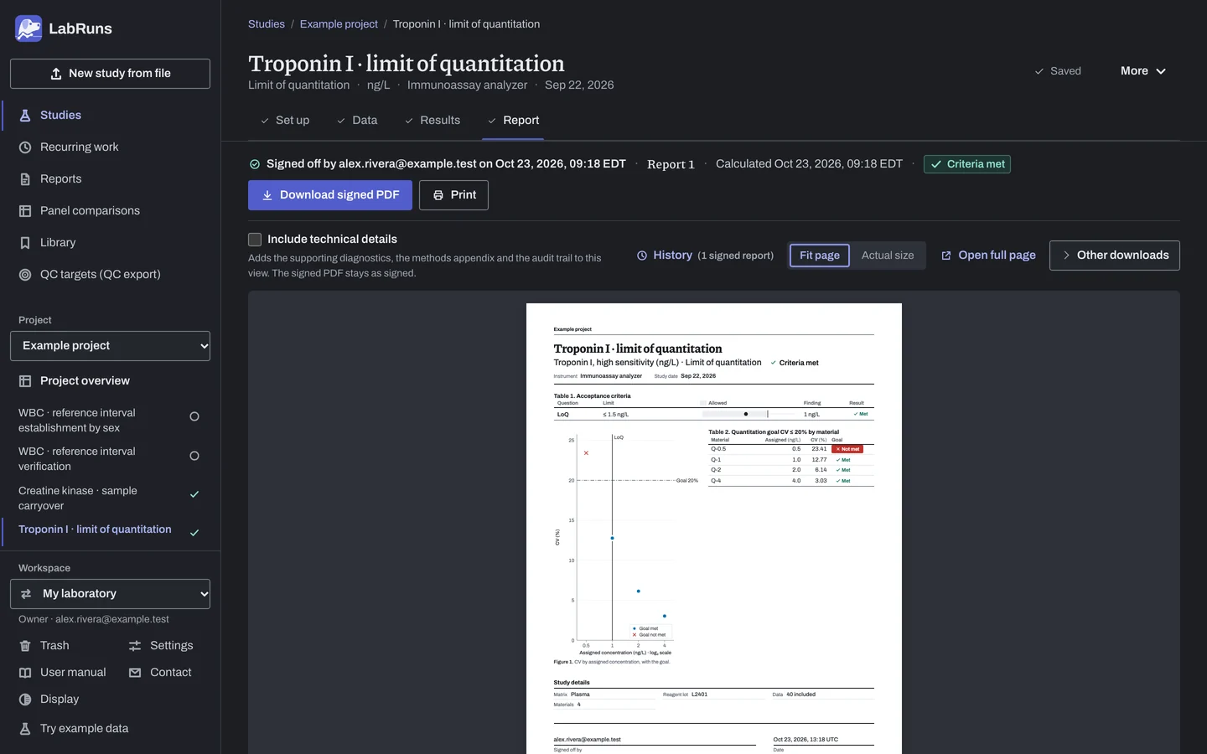Screen dimensions: 1207x754
Task: Open Panel comparisons
Action: tap(111, 211)
